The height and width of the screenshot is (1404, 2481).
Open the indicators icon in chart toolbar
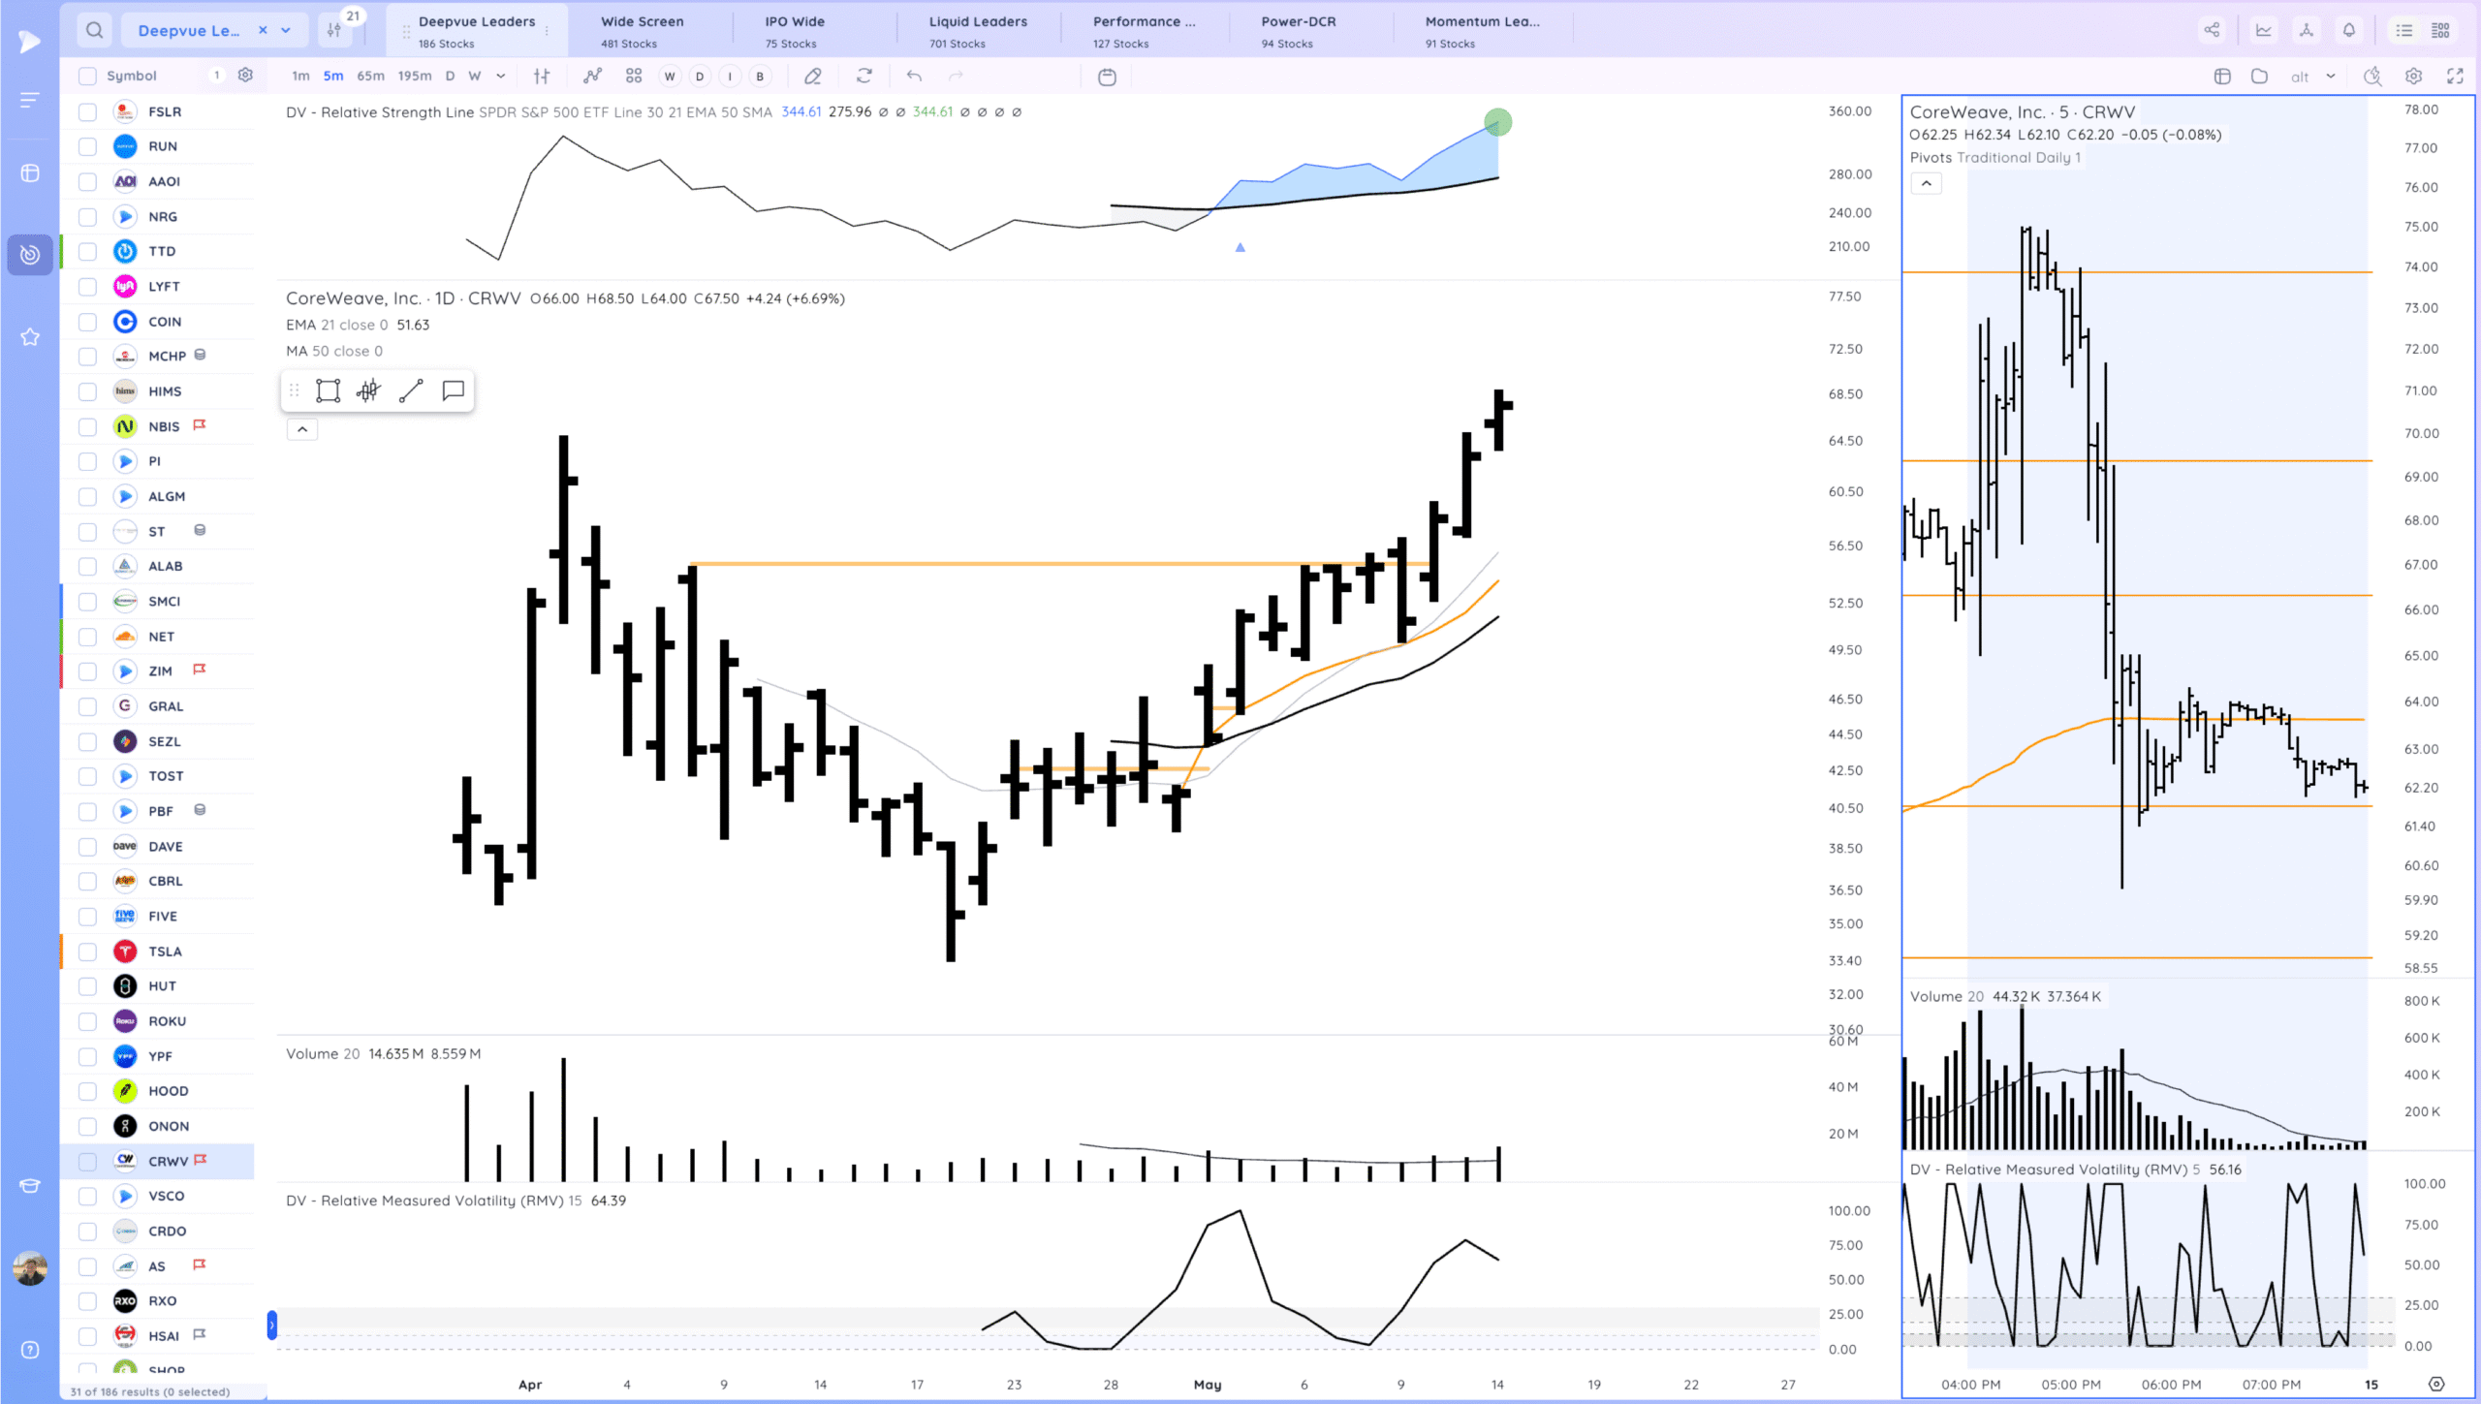(x=592, y=76)
